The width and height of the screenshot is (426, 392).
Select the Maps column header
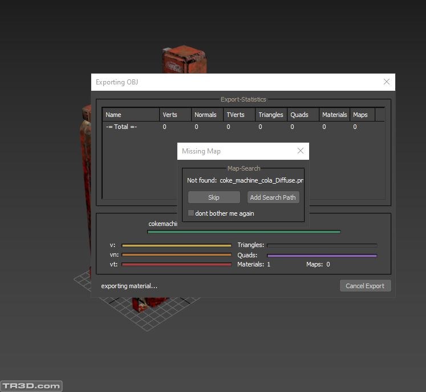tap(362, 115)
